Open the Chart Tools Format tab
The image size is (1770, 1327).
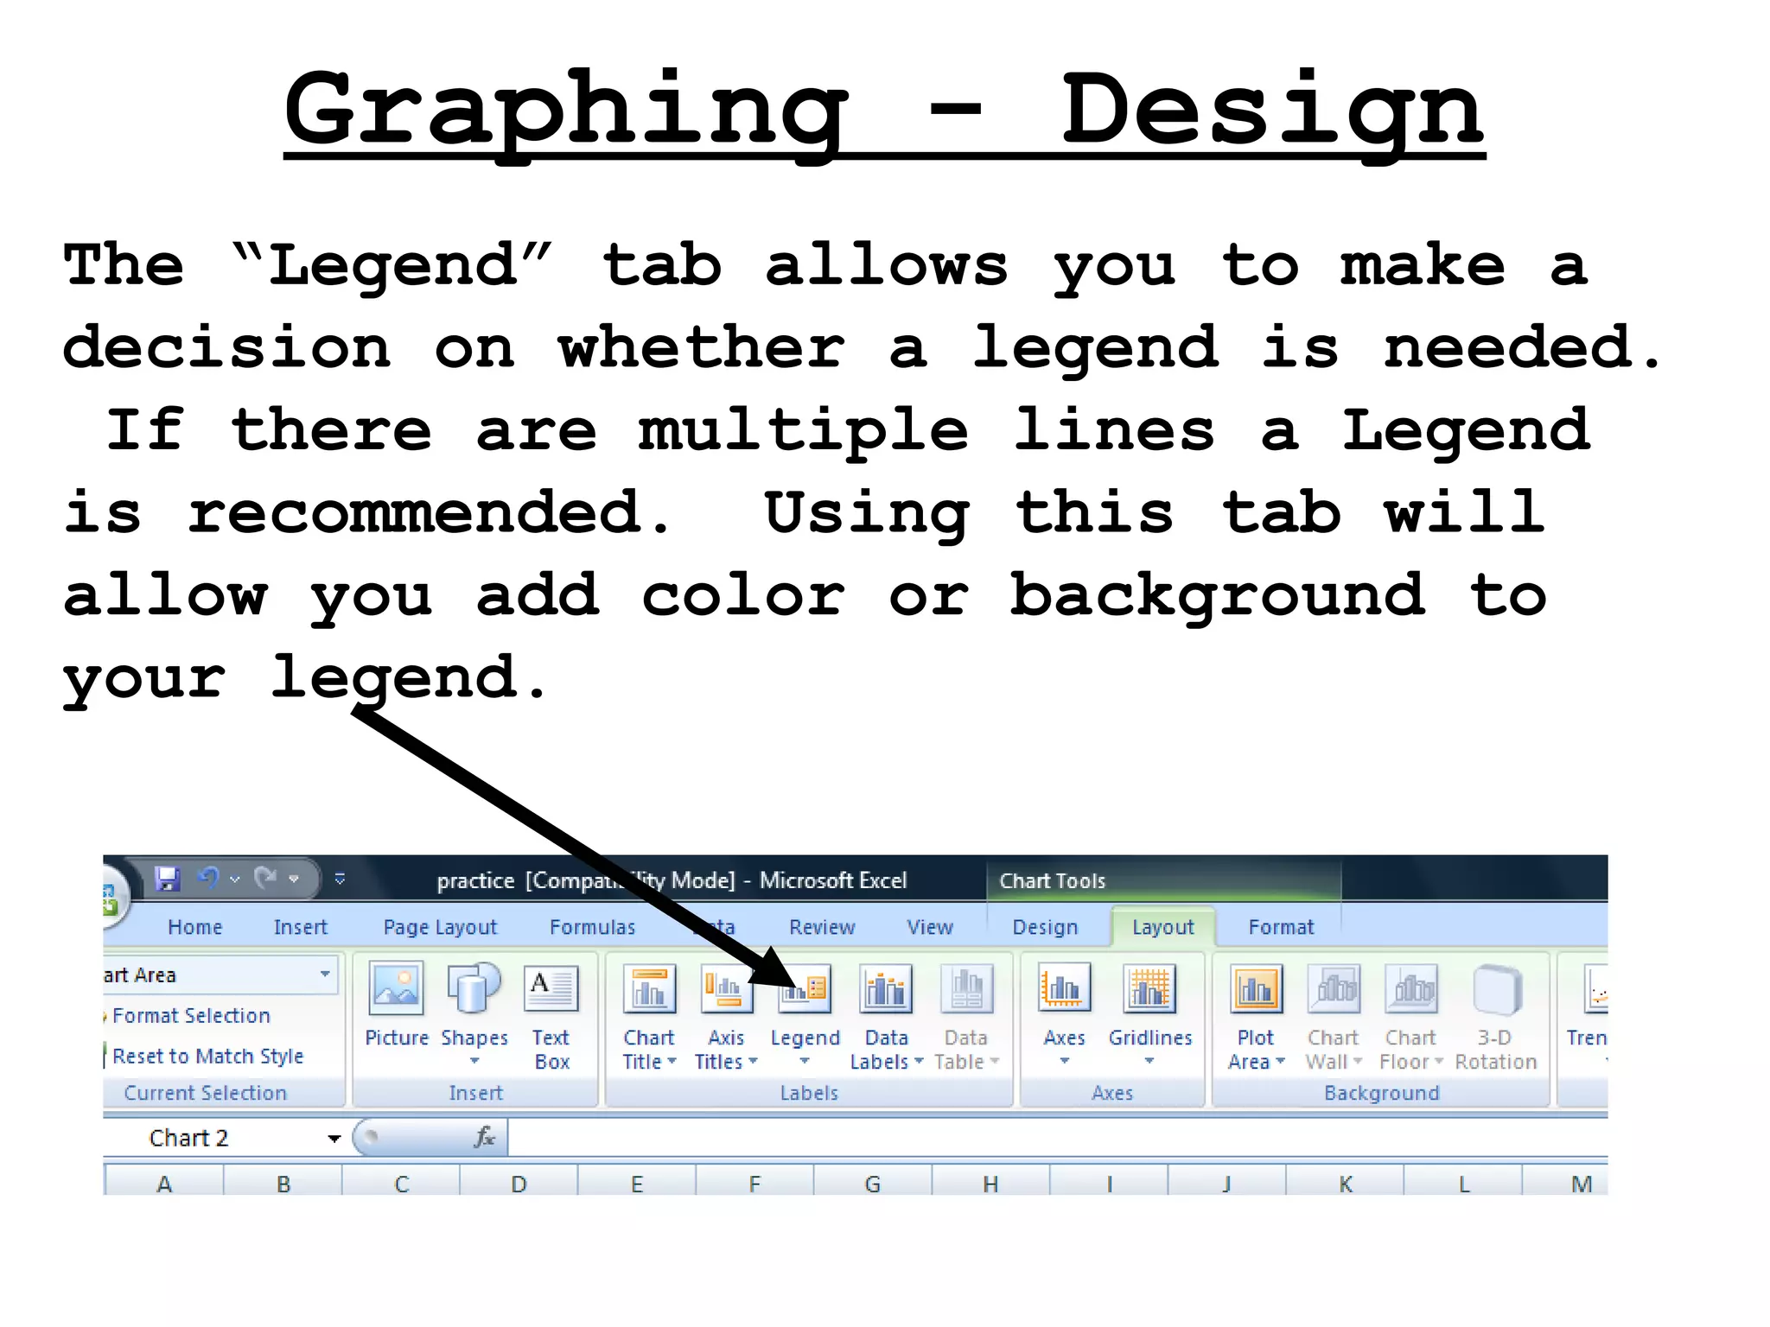pos(1281,927)
